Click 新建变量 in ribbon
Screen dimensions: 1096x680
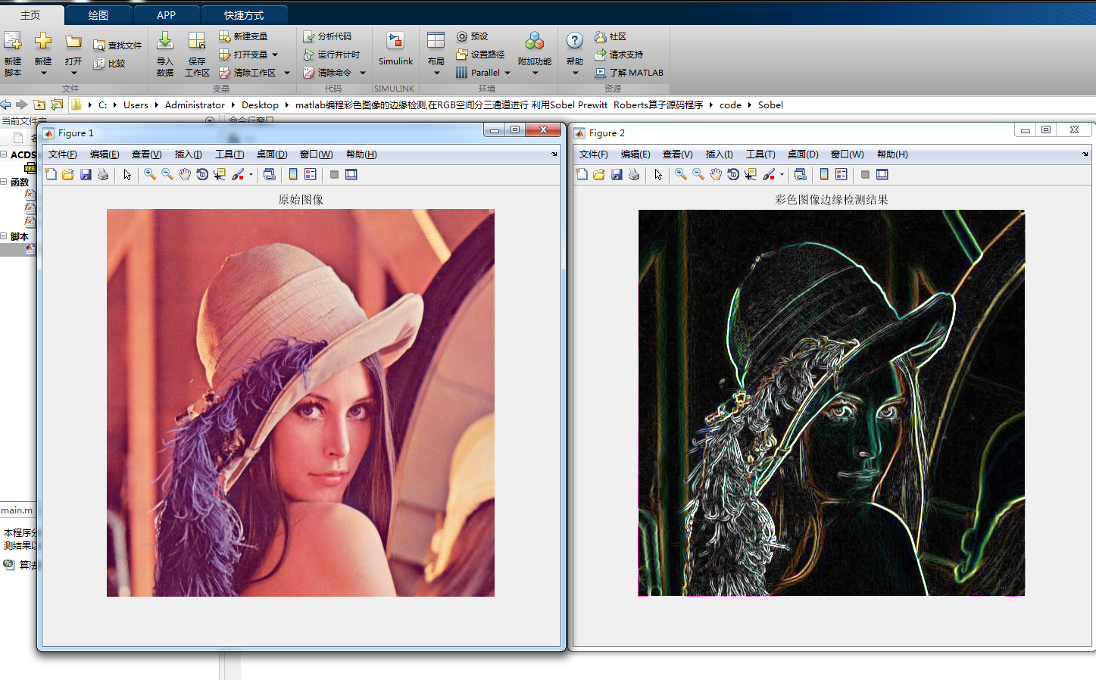click(243, 36)
